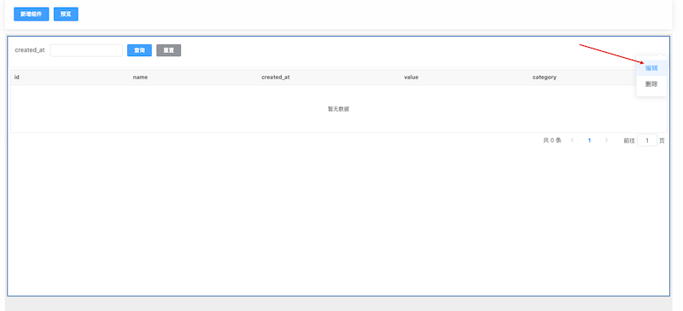Choose 删除 in the popup menu
Image resolution: width=683 pixels, height=311 pixels.
651,84
